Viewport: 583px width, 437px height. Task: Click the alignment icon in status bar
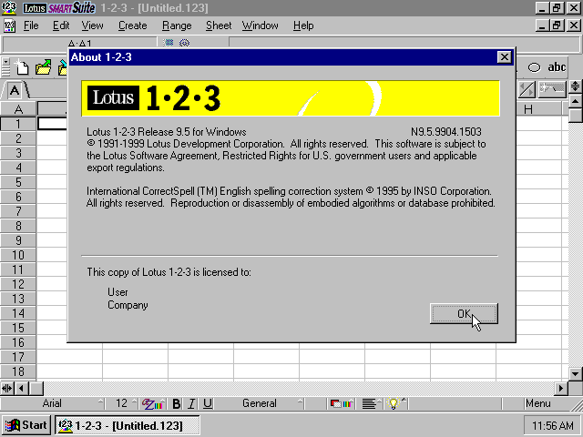369,403
